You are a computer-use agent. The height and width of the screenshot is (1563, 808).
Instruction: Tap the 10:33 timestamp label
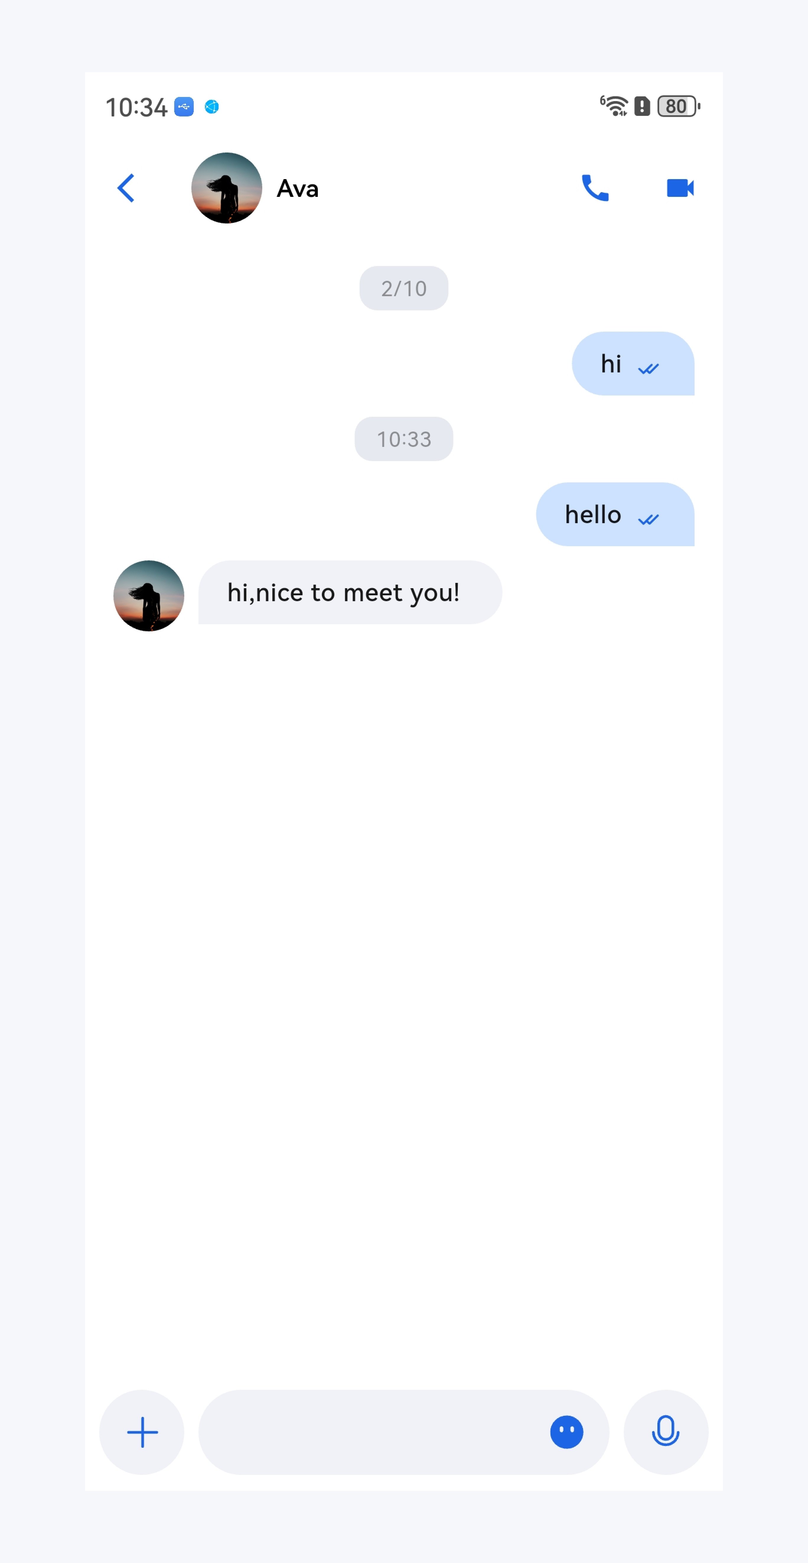click(x=404, y=439)
